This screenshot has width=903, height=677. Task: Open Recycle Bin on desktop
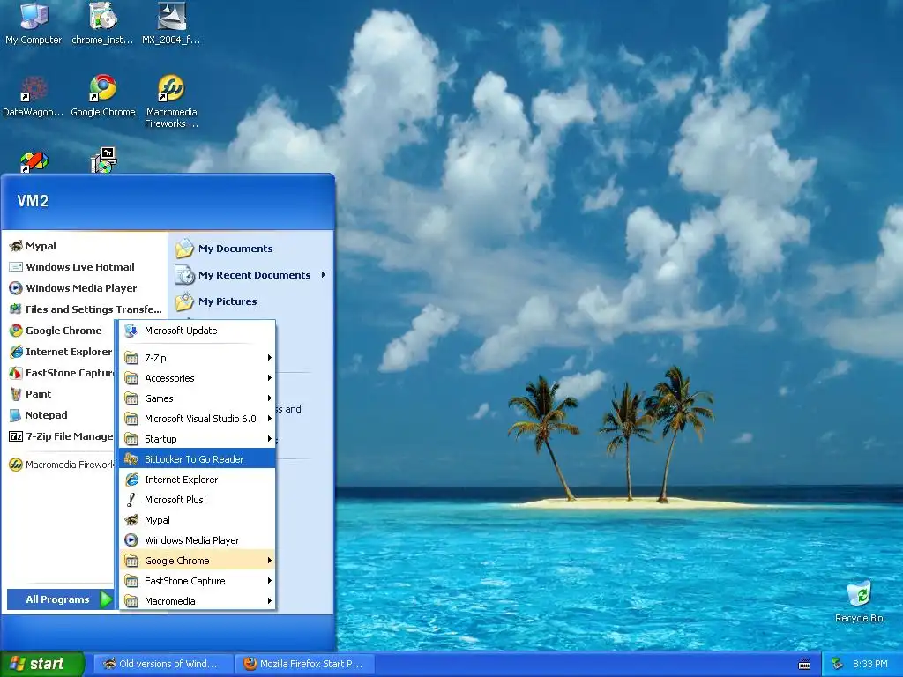coord(859,602)
